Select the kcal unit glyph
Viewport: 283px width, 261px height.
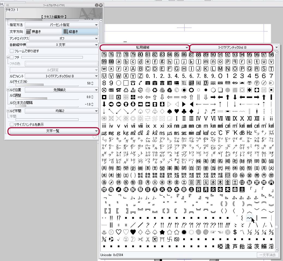(206, 133)
